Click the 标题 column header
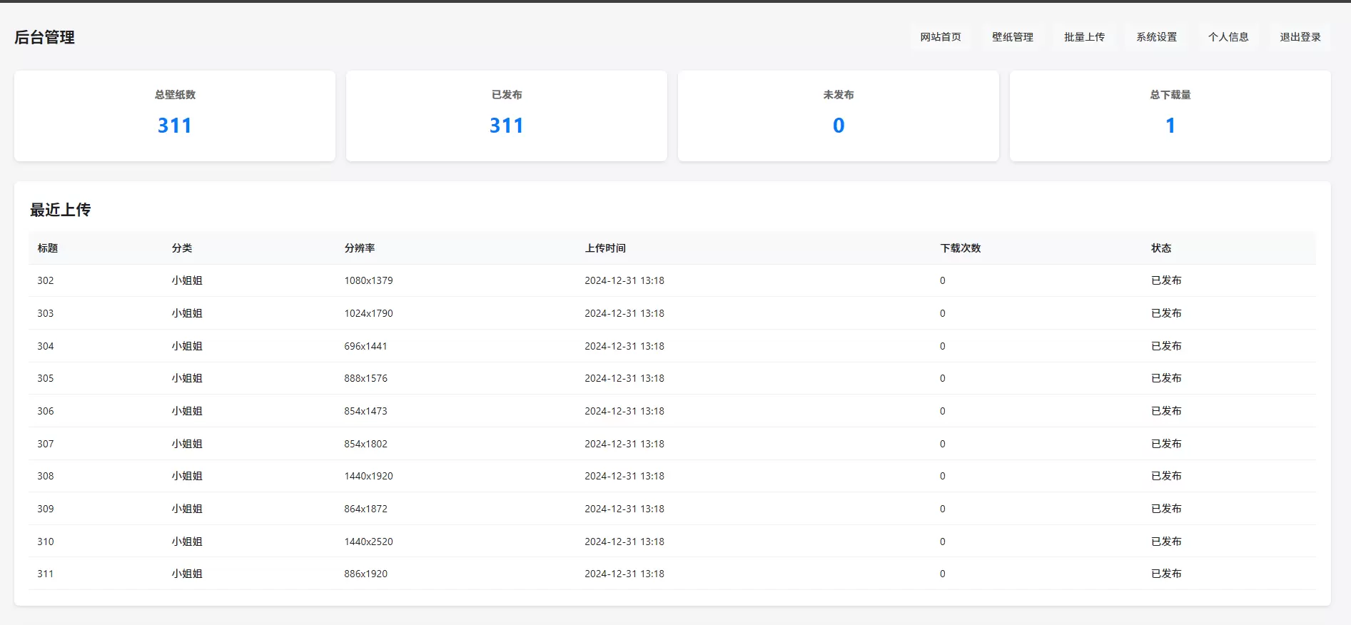The height and width of the screenshot is (625, 1351). pos(48,248)
